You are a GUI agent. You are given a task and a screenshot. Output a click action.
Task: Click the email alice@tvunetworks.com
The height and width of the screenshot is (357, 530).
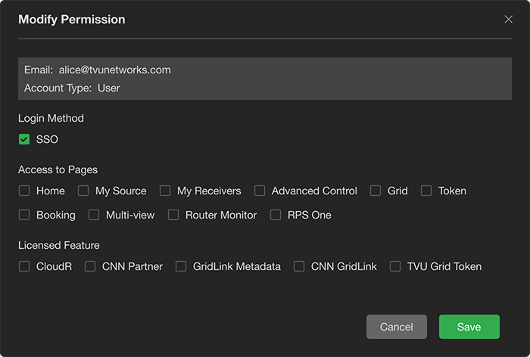[114, 70]
